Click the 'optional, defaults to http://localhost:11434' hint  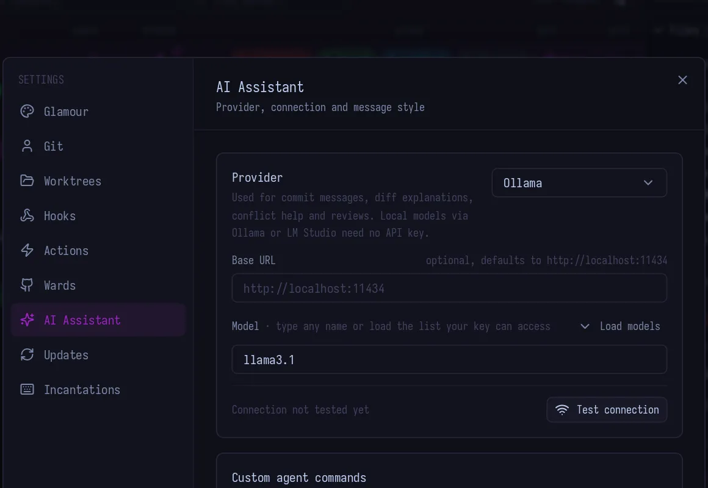pyautogui.click(x=546, y=260)
